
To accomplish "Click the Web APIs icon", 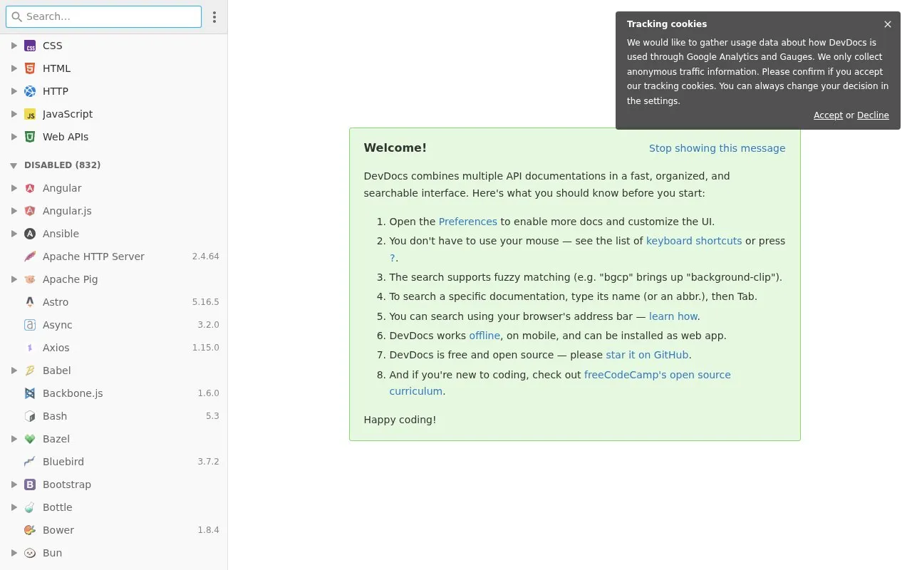I will click(x=30, y=137).
